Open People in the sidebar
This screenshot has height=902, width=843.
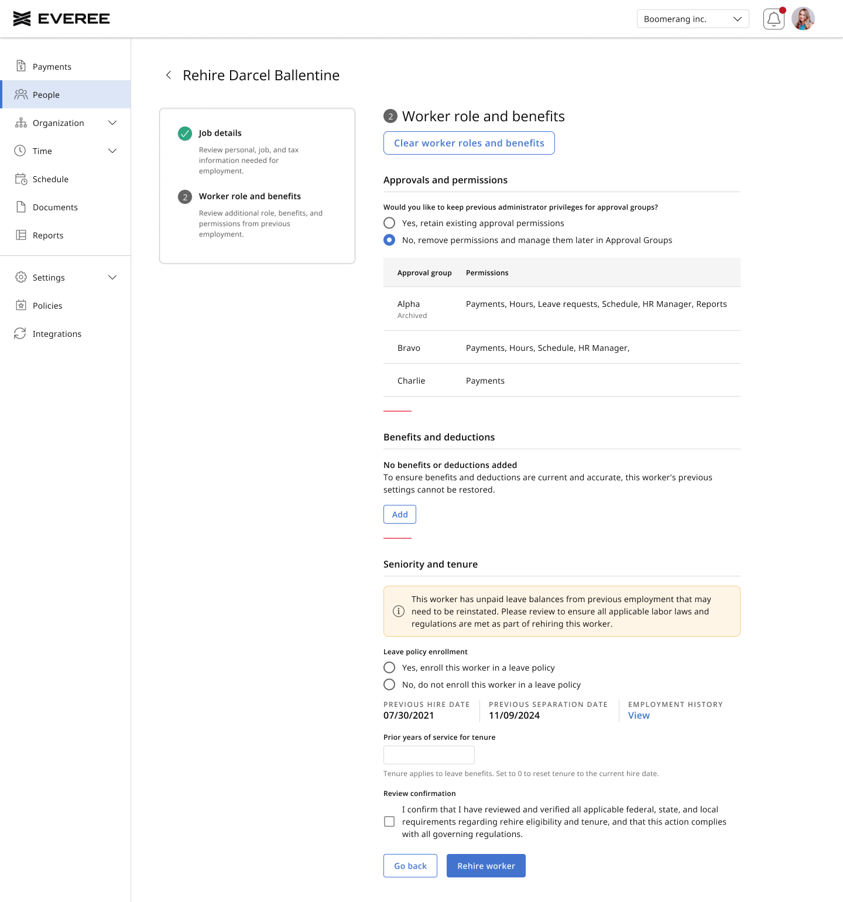(66, 94)
